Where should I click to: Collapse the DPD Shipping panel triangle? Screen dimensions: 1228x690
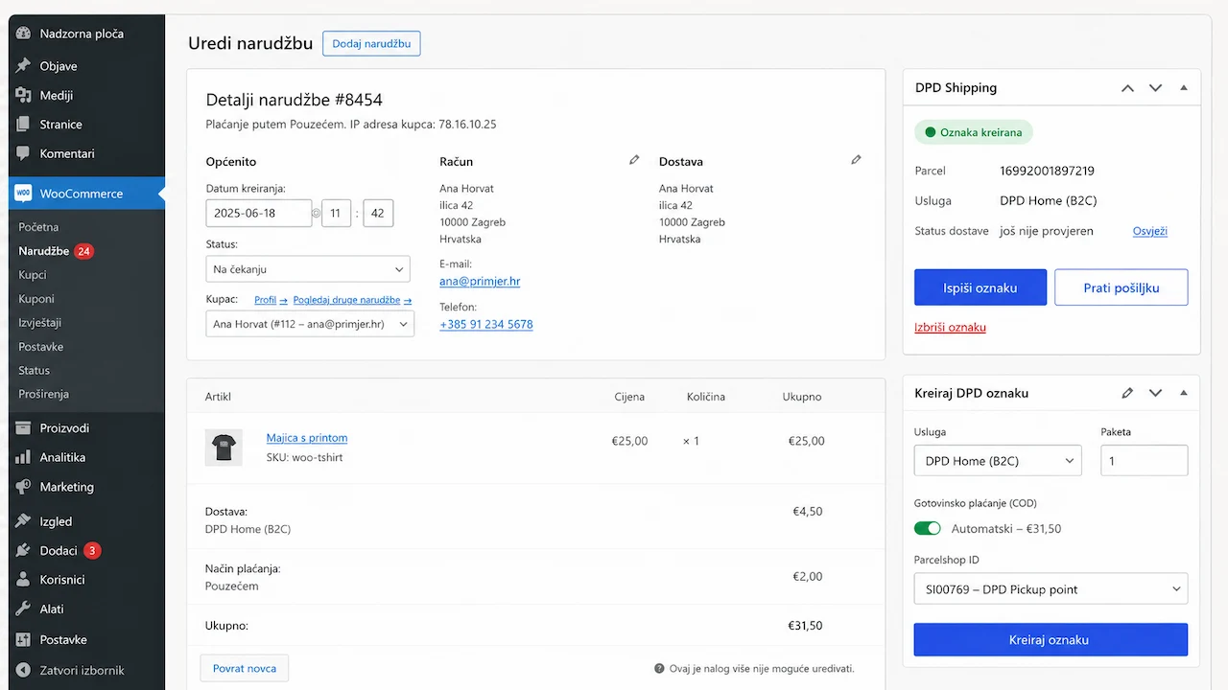tap(1184, 88)
